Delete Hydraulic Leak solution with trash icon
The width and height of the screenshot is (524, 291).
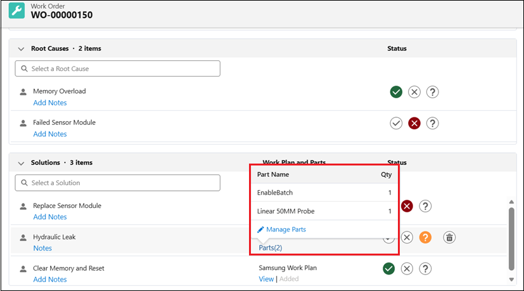click(449, 238)
